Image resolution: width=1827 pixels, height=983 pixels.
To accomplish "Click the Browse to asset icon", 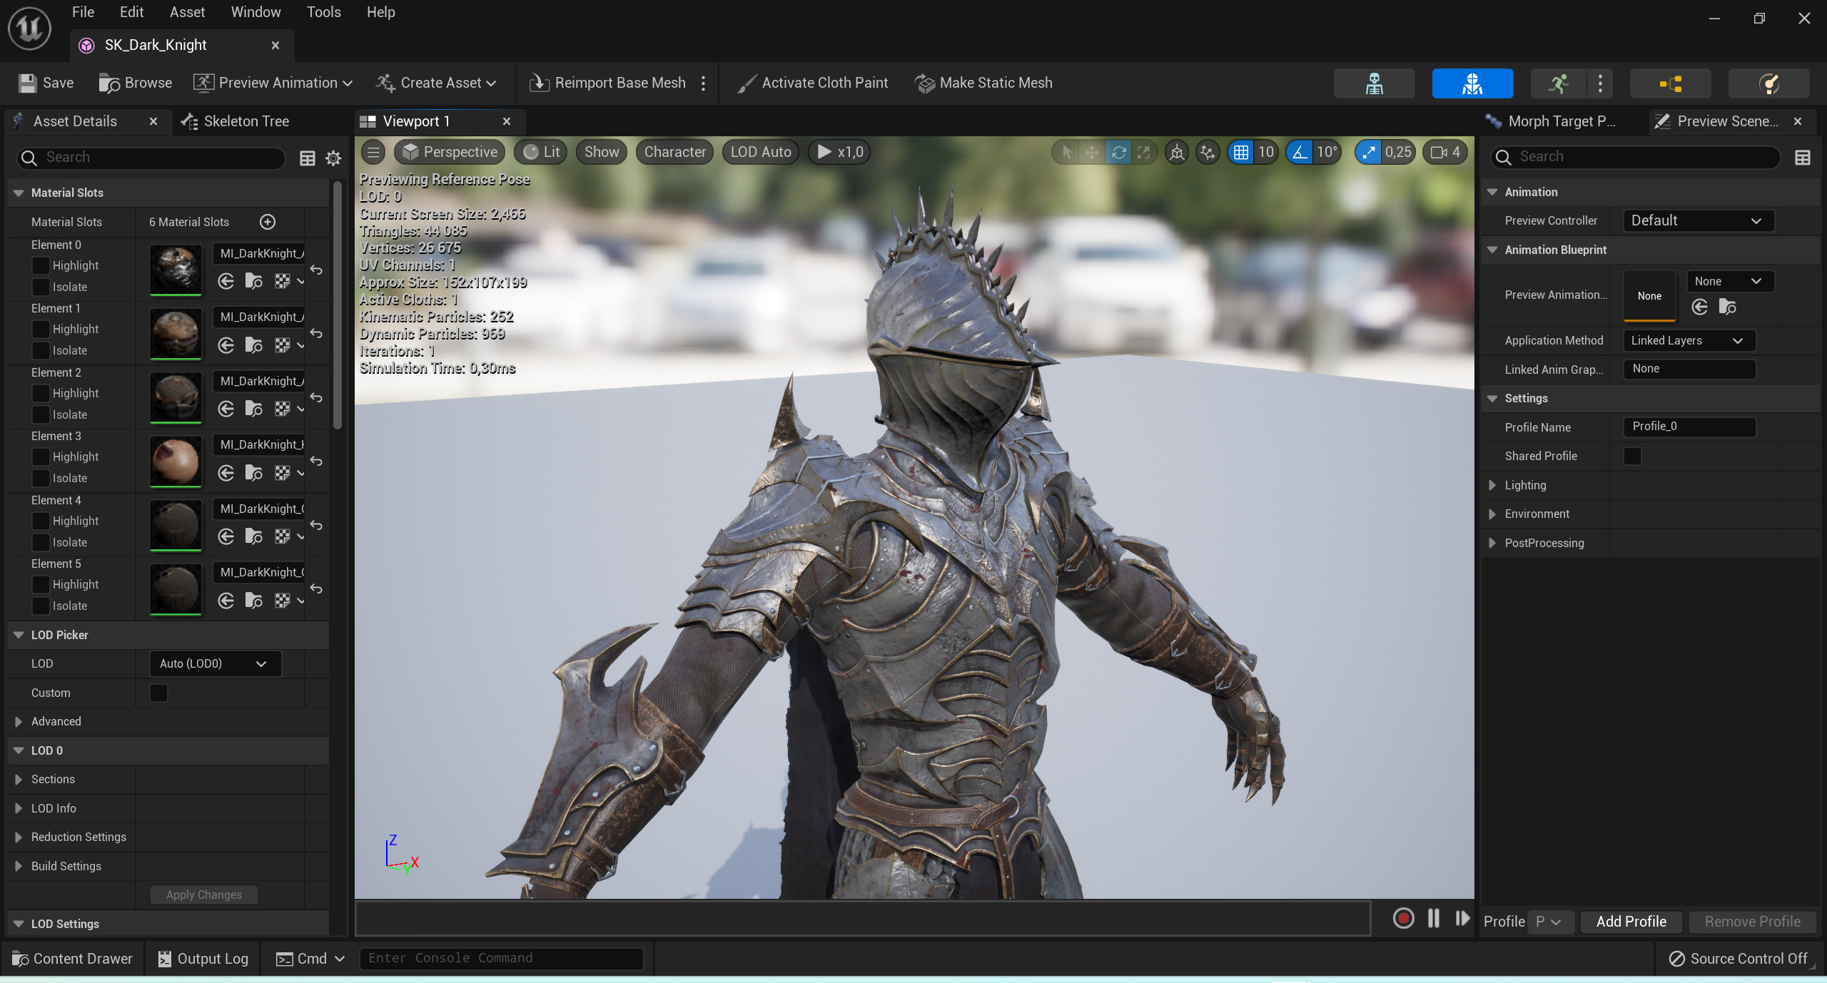I will click(109, 83).
